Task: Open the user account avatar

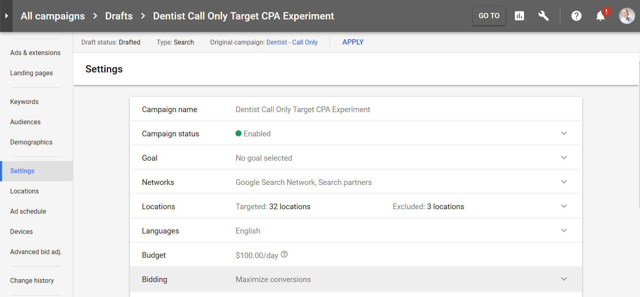Action: tap(627, 16)
